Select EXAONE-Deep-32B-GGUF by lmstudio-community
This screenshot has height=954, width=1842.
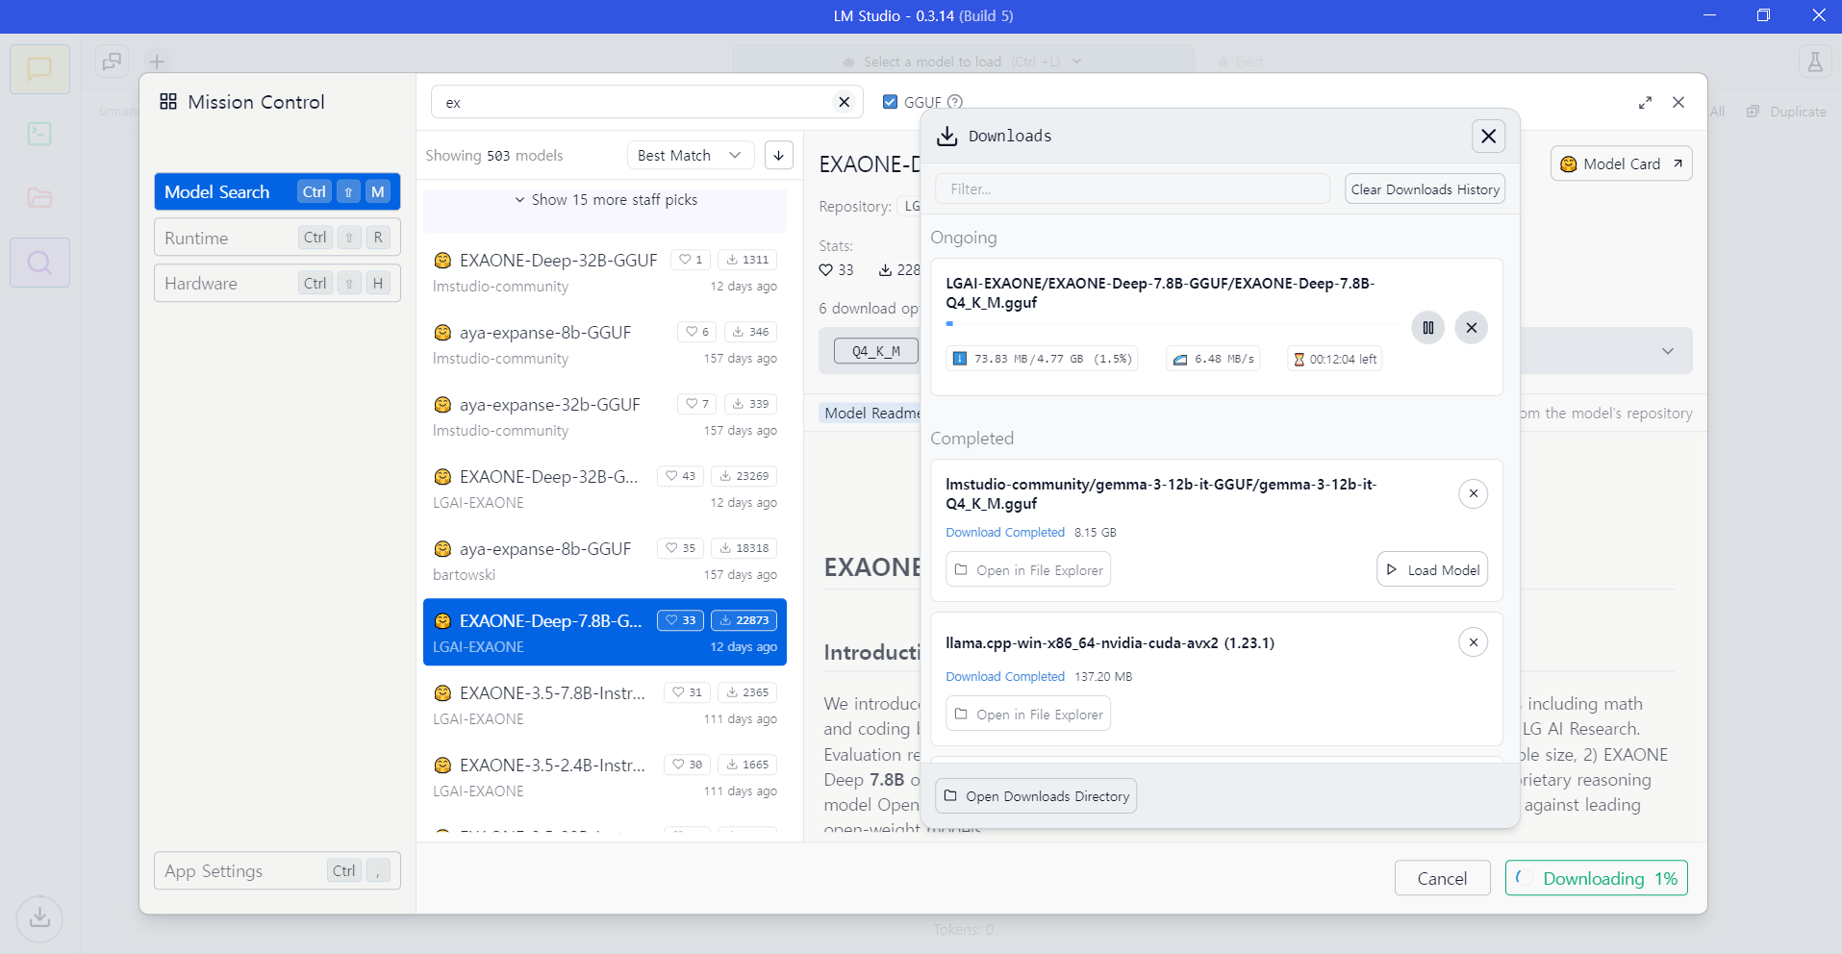pos(605,272)
